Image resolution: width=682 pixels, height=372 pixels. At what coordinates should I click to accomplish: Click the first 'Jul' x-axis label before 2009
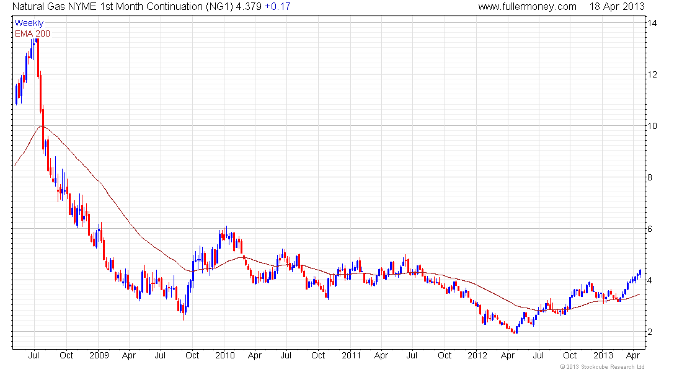coord(34,355)
